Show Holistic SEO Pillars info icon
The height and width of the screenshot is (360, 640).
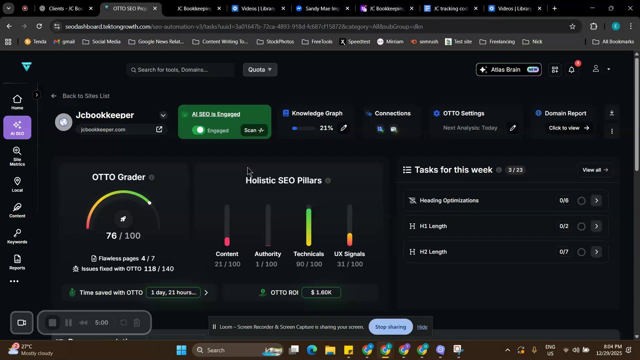(x=328, y=180)
